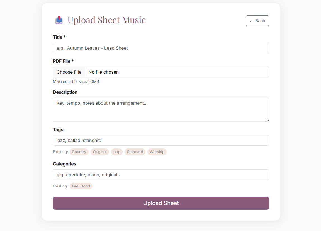Select the Country tag chip
This screenshot has width=321, height=231.
79,152
